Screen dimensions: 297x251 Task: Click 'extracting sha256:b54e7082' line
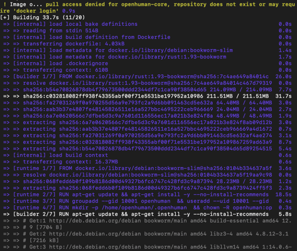coord(148,148)
